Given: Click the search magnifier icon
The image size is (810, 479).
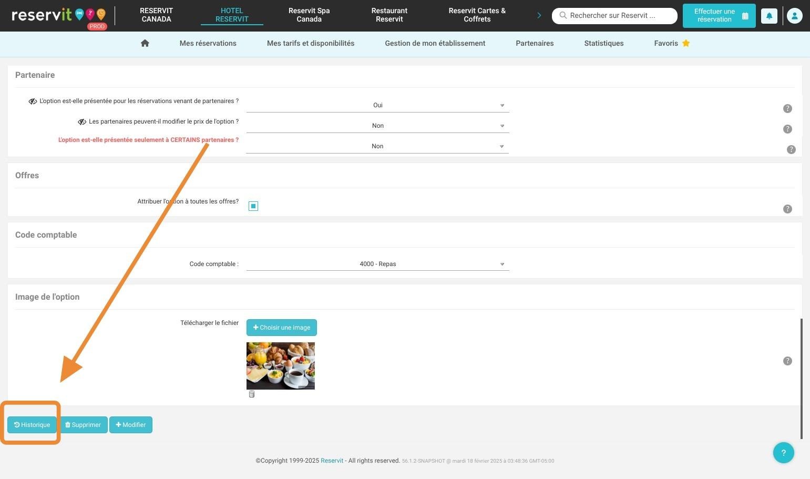Looking at the screenshot, I should (x=563, y=15).
